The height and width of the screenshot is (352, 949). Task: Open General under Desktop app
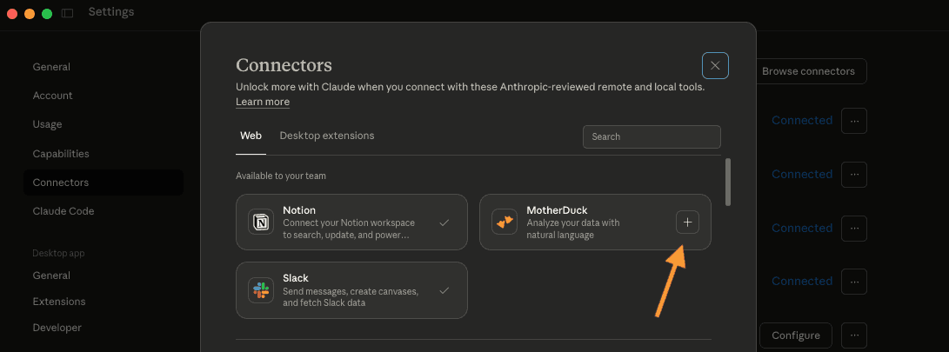51,276
